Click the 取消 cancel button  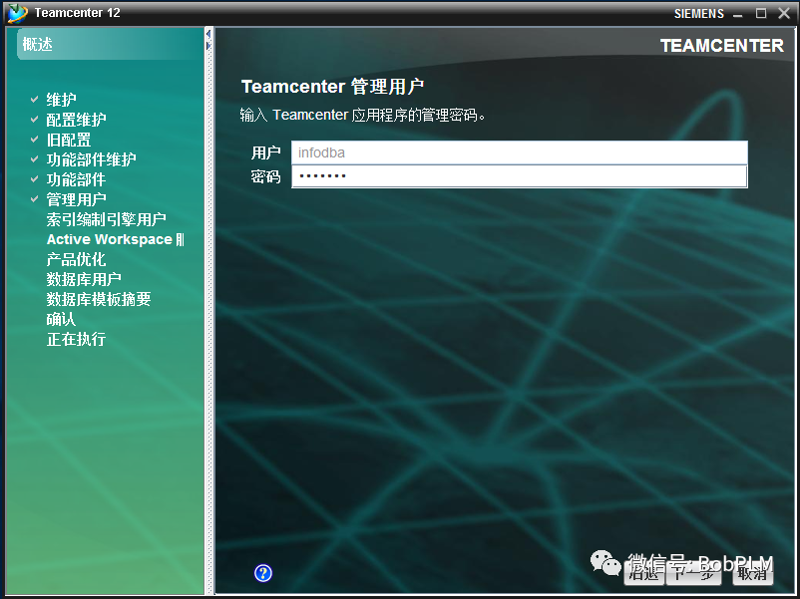pyautogui.click(x=752, y=573)
